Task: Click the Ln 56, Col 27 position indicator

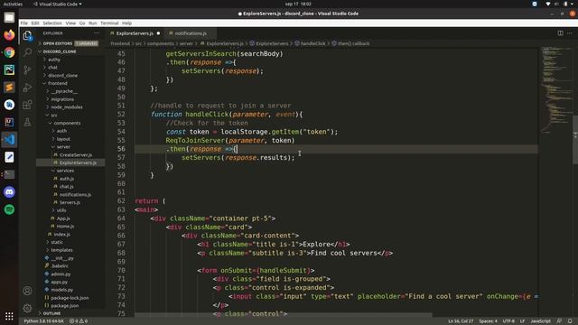Action: (x=461, y=321)
